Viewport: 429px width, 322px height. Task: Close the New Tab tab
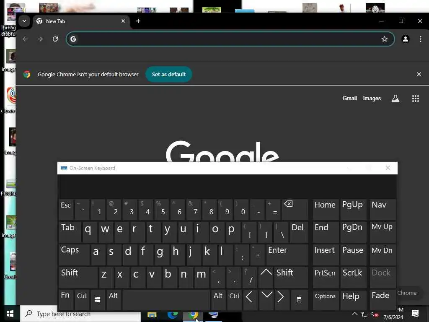123,21
